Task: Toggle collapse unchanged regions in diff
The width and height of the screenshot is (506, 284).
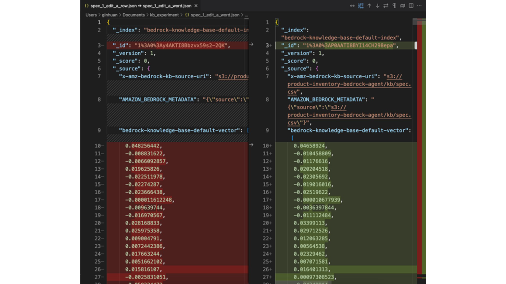Action: (x=360, y=6)
